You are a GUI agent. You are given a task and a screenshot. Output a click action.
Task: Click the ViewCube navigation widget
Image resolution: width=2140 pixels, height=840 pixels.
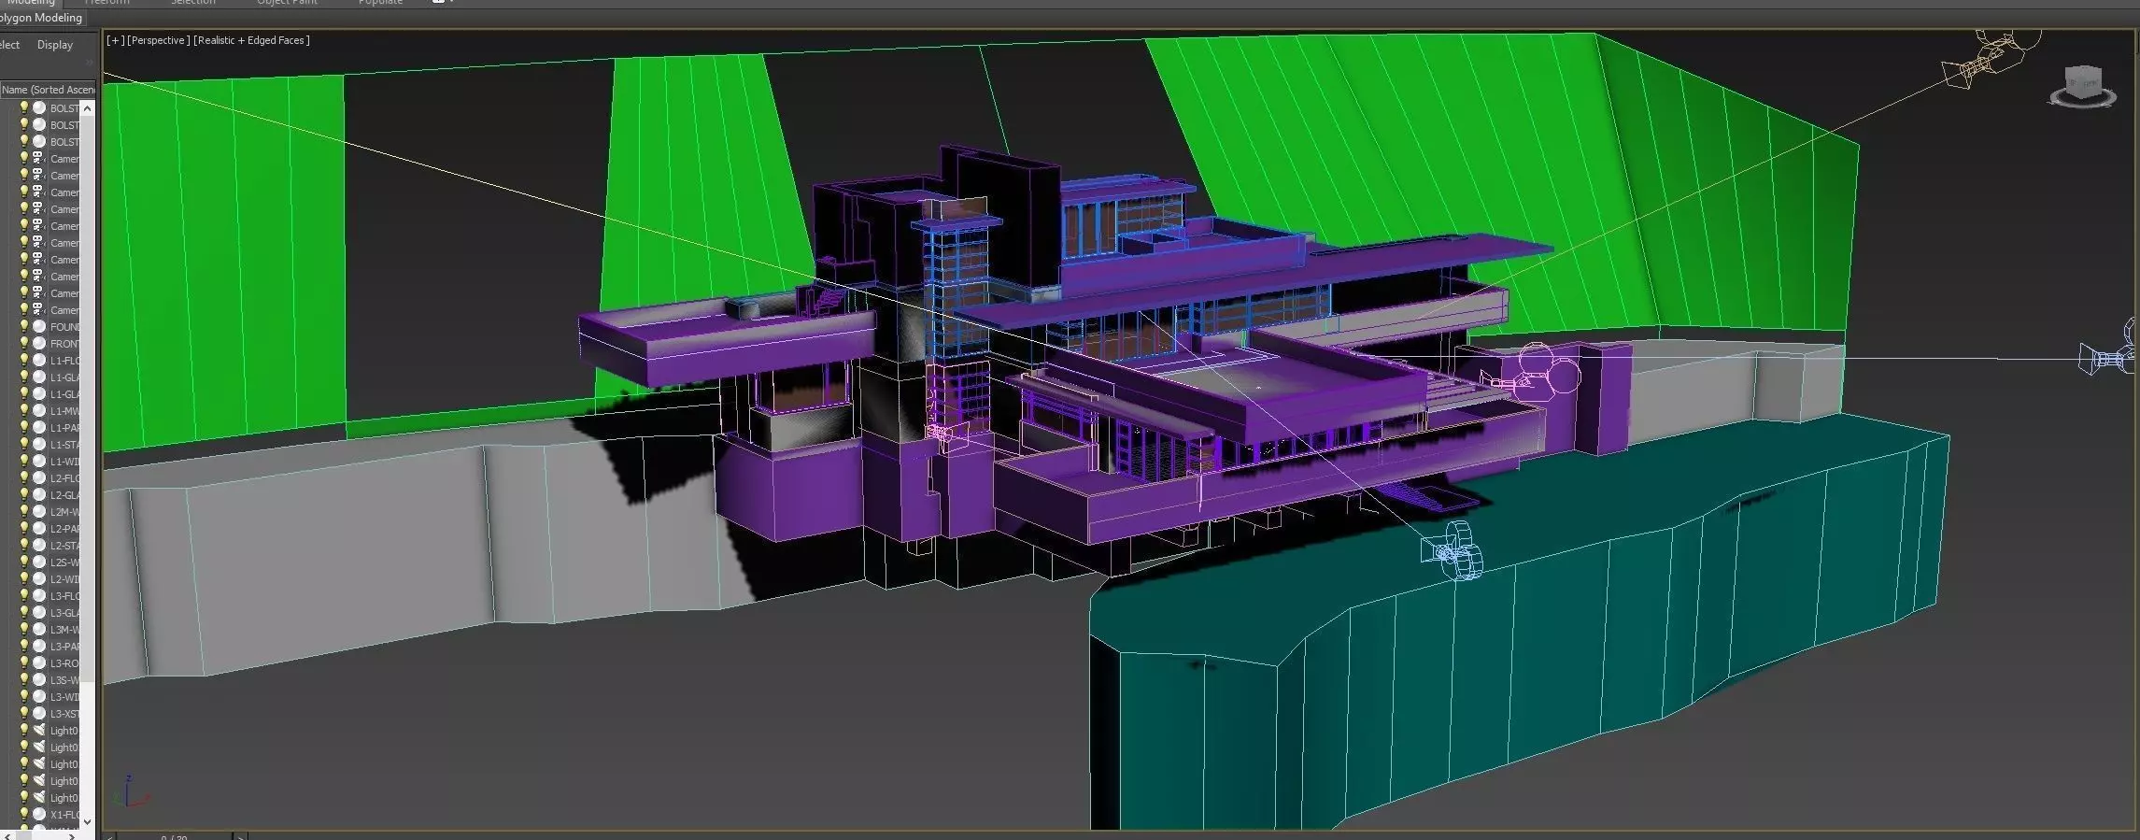(x=2082, y=86)
